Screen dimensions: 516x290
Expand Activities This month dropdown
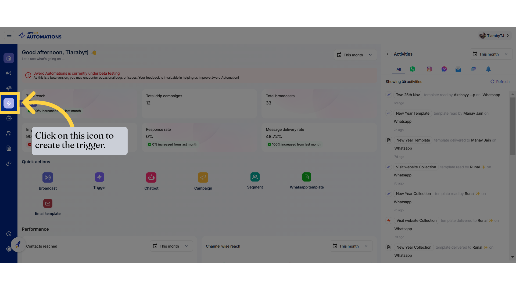(x=490, y=54)
